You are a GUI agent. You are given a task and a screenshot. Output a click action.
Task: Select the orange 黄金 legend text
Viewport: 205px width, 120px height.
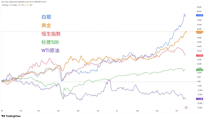click(46, 25)
